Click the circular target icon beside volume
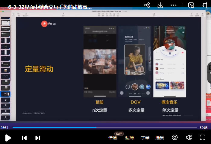 [175, 138]
